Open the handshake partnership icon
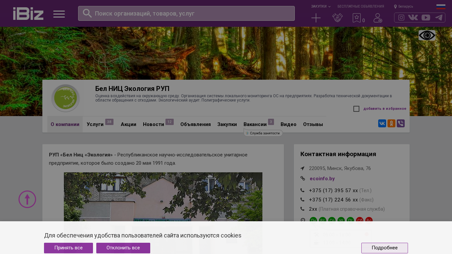The image size is (452, 254). point(337,18)
